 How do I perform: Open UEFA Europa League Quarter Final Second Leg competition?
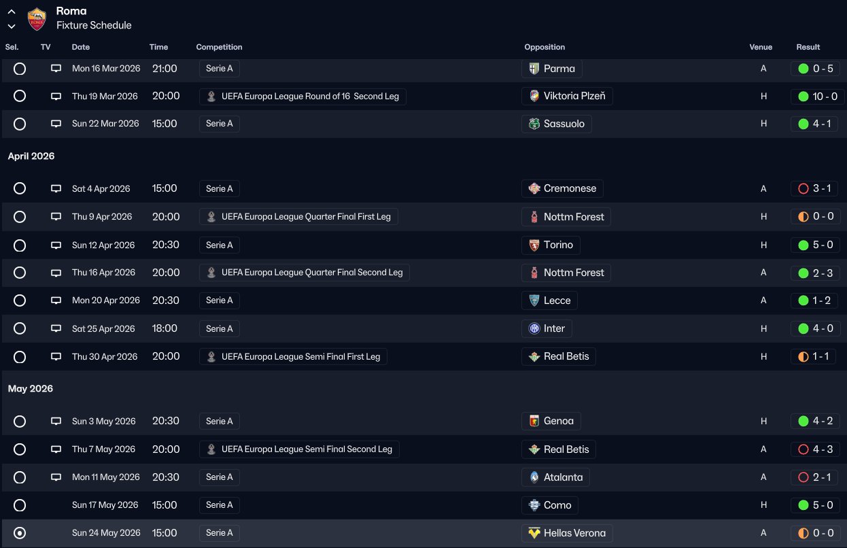(x=311, y=273)
